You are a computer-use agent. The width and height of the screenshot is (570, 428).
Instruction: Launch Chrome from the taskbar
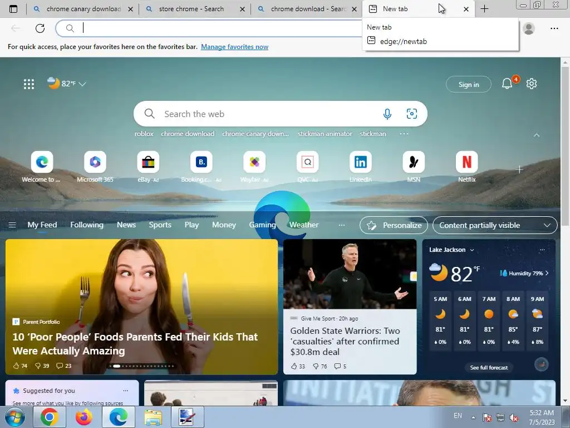(x=50, y=417)
